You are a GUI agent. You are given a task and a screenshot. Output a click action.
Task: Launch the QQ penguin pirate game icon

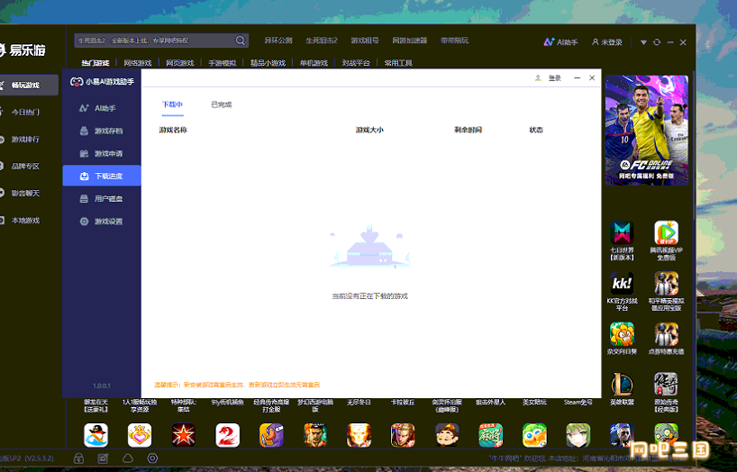click(x=96, y=435)
